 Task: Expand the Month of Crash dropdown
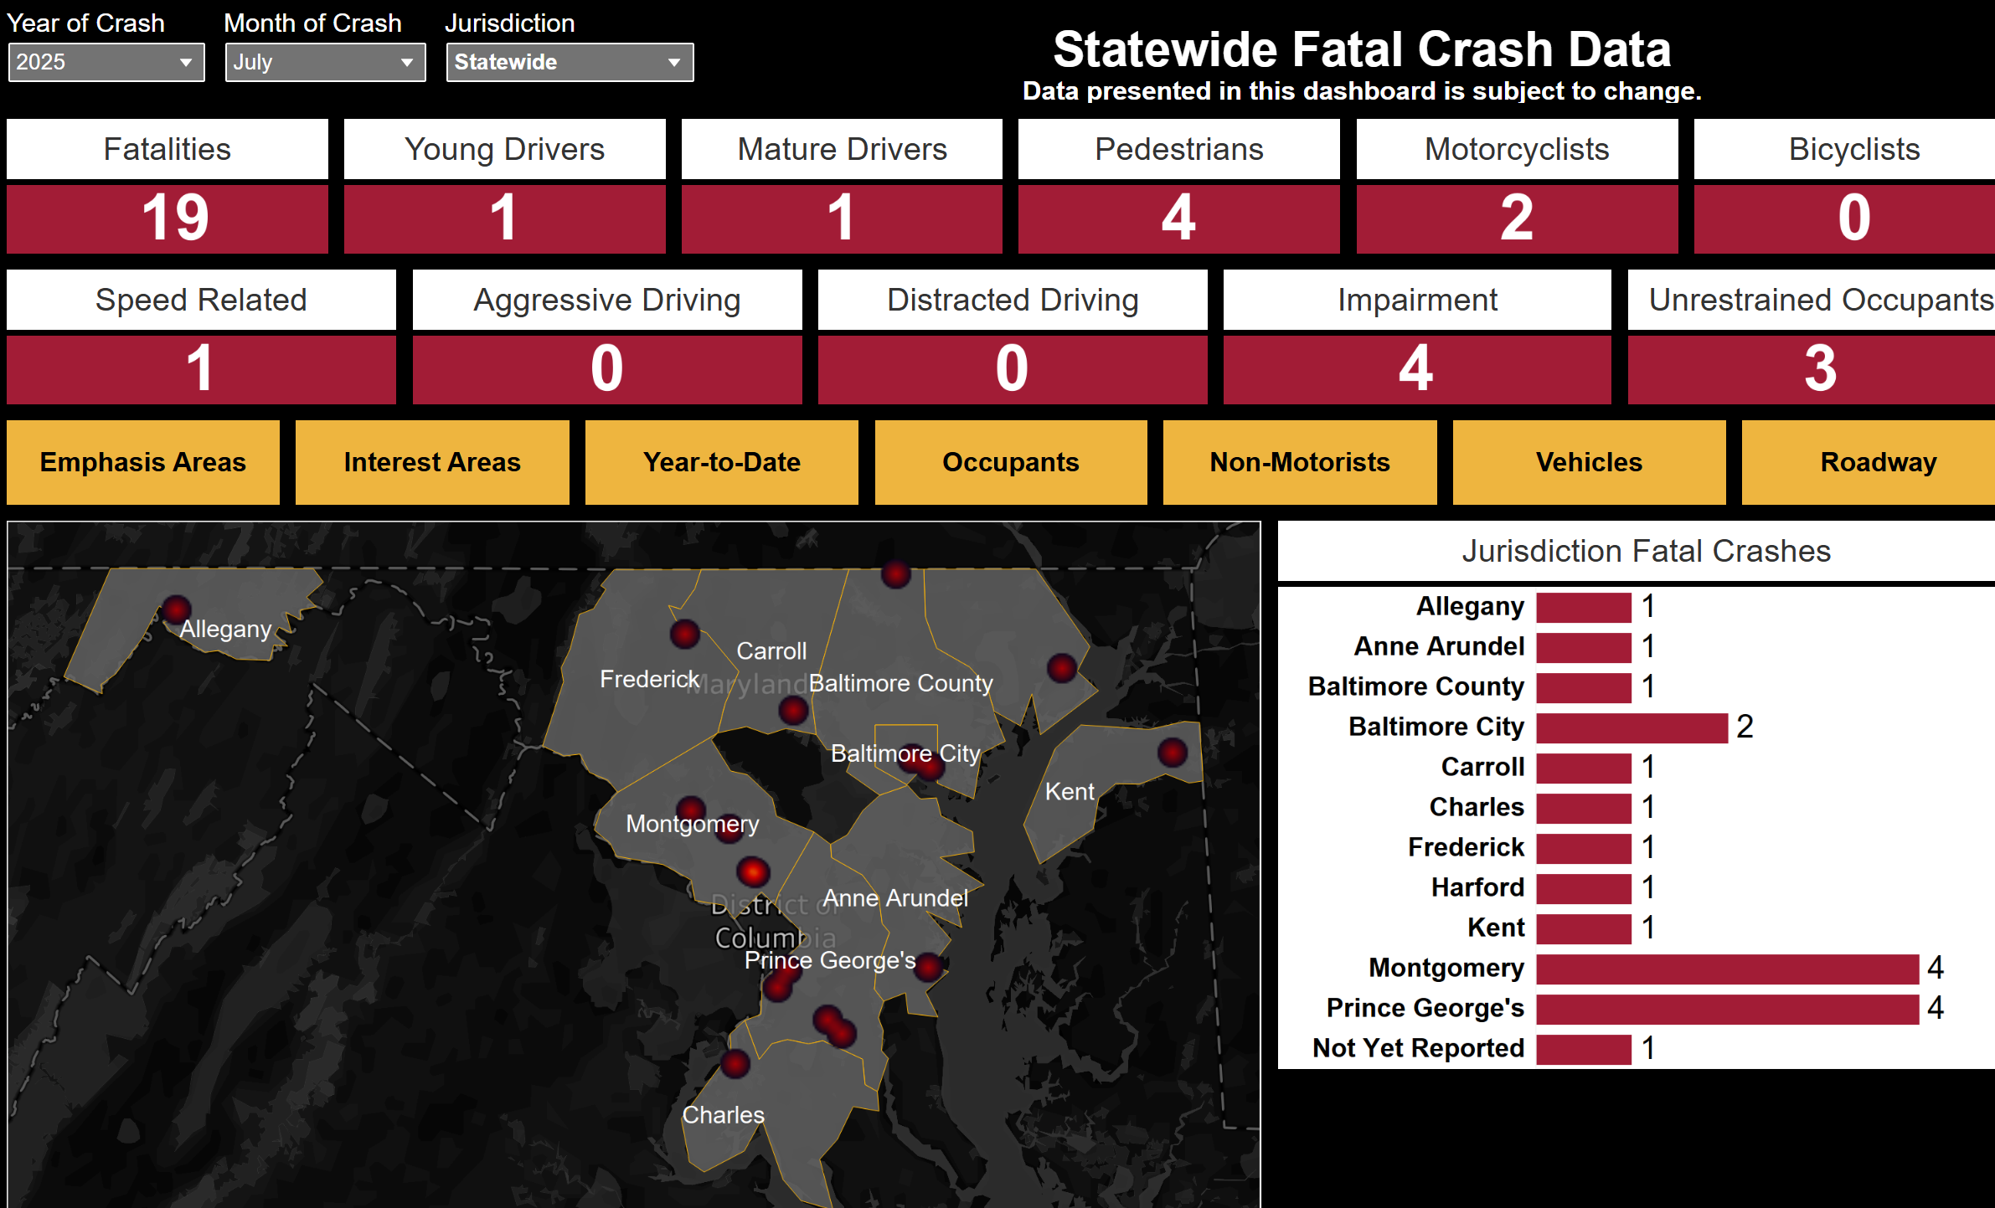pos(324,63)
